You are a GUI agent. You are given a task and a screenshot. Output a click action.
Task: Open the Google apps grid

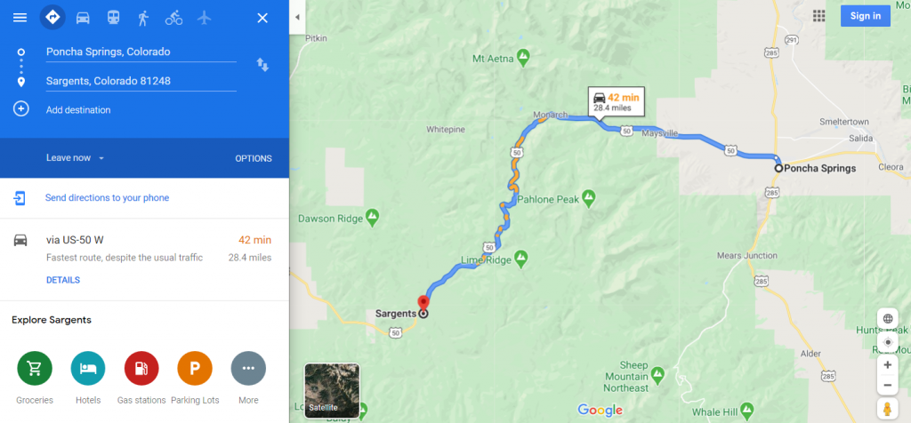[818, 16]
